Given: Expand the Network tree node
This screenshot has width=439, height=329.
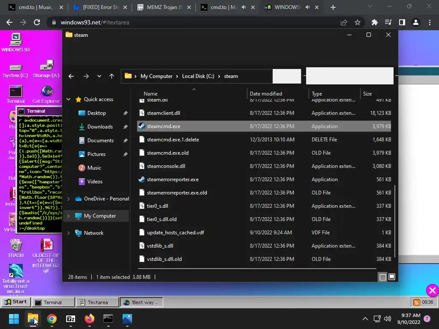Looking at the screenshot, I should 68,233.
